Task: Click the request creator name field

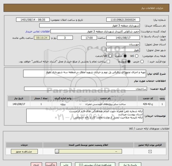Action: [x=95, y=31]
